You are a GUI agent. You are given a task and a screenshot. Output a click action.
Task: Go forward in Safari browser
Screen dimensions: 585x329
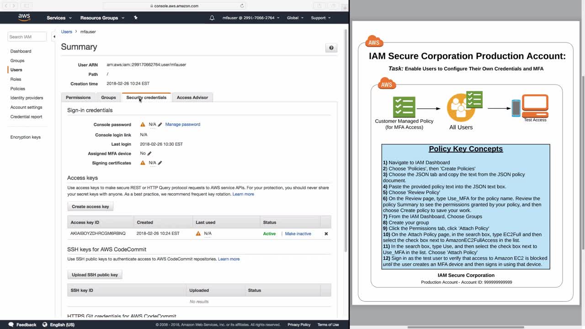coord(14,6)
